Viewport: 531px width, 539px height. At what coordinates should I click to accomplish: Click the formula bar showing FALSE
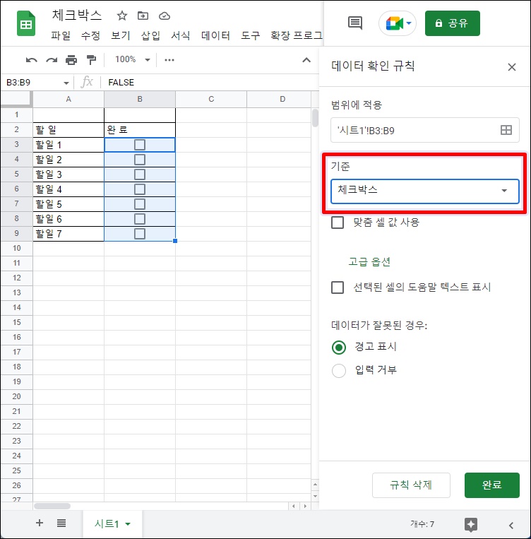210,83
